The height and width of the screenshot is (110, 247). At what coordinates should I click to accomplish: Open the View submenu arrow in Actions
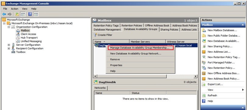pos(243,90)
